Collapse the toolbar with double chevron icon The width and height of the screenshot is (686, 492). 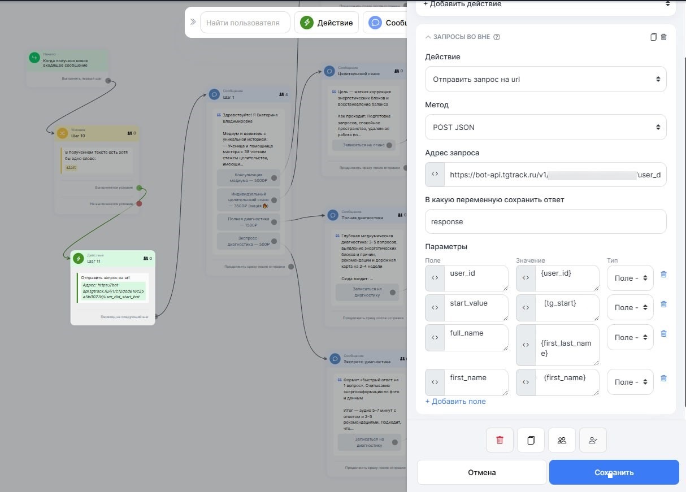(193, 22)
